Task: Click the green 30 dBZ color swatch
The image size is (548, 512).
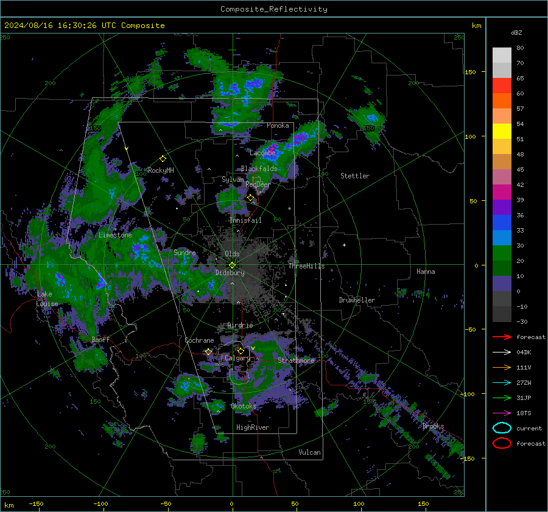Action: (502, 253)
